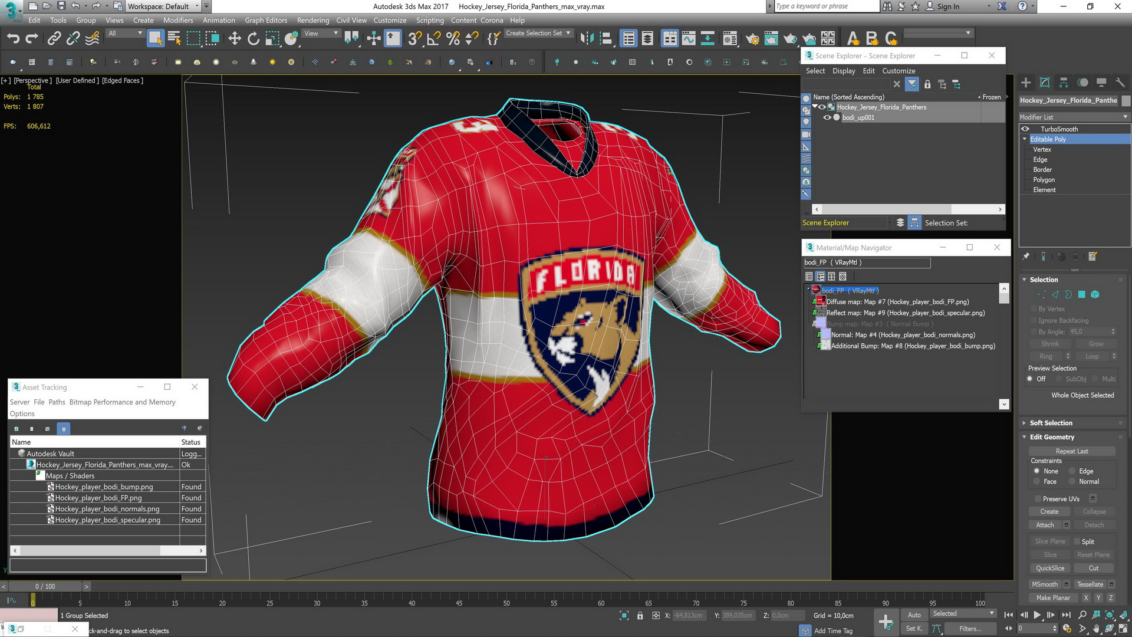Enable By Vertex checkbox
1132x637 pixels.
coord(1034,309)
